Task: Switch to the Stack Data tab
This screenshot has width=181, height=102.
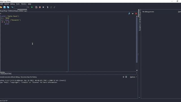Action: click(x=8, y=74)
